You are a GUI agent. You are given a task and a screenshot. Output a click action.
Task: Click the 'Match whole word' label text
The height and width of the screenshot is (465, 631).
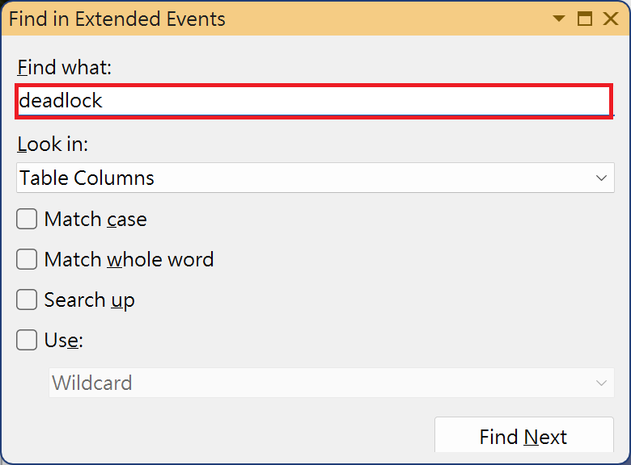tap(129, 259)
